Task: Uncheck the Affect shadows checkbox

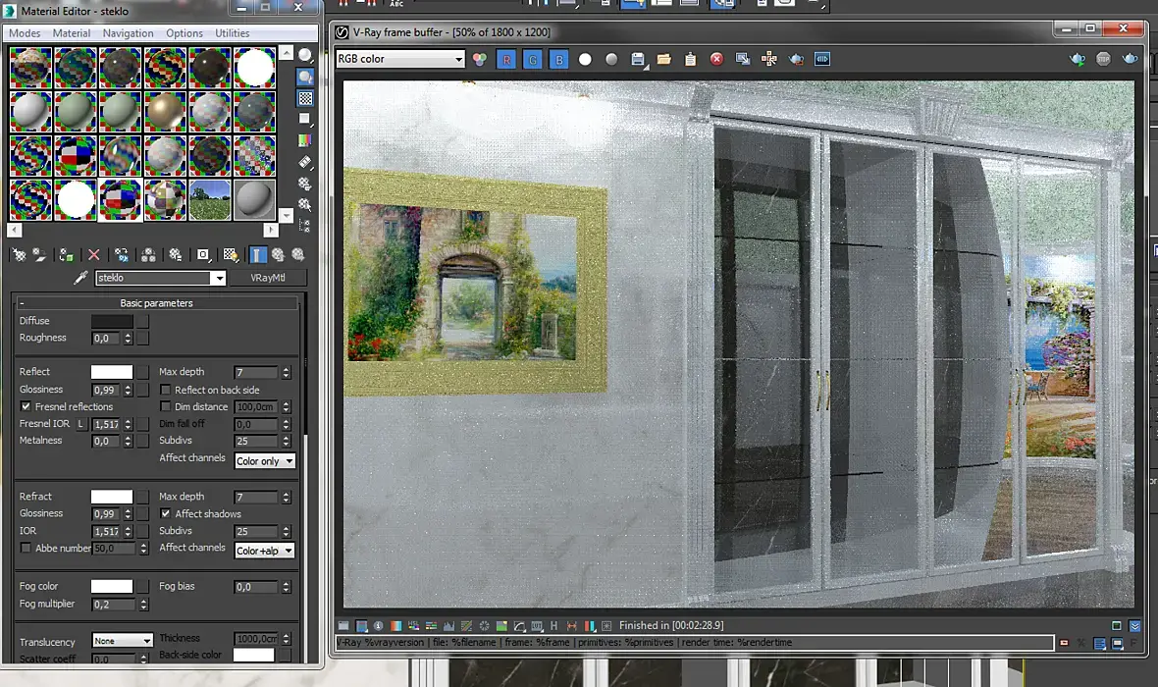Action: click(166, 513)
